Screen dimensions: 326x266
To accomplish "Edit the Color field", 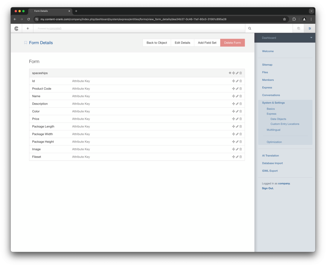I will pos(237,111).
